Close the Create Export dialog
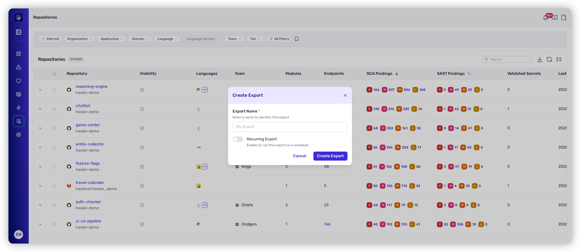580x252 pixels. [x=345, y=95]
